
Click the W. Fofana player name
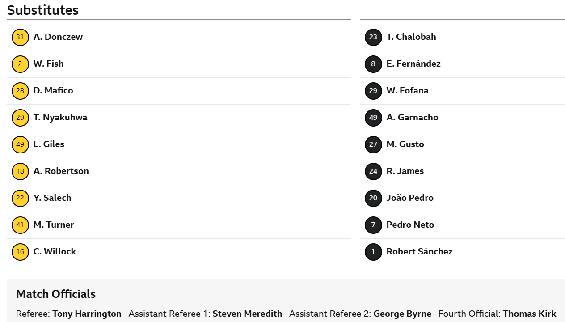[408, 90]
